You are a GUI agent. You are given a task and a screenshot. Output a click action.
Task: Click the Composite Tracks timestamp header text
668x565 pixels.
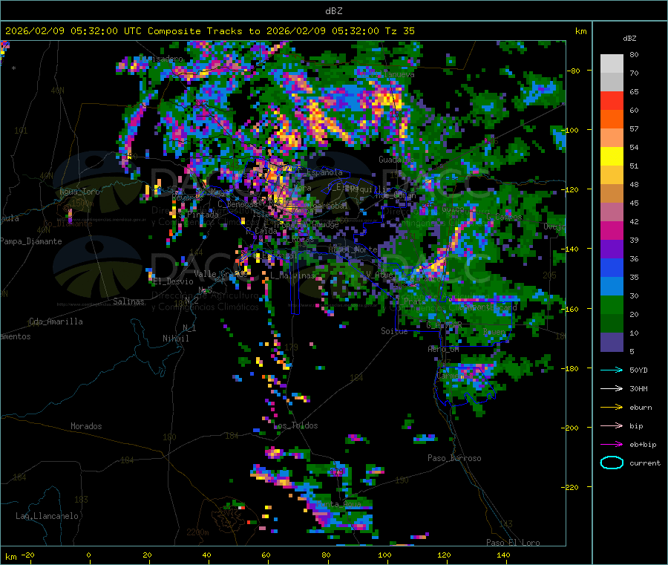click(210, 31)
